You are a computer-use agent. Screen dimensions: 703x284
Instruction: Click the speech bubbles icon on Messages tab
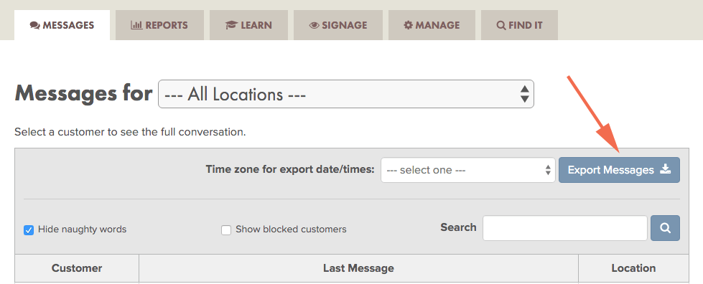(35, 26)
